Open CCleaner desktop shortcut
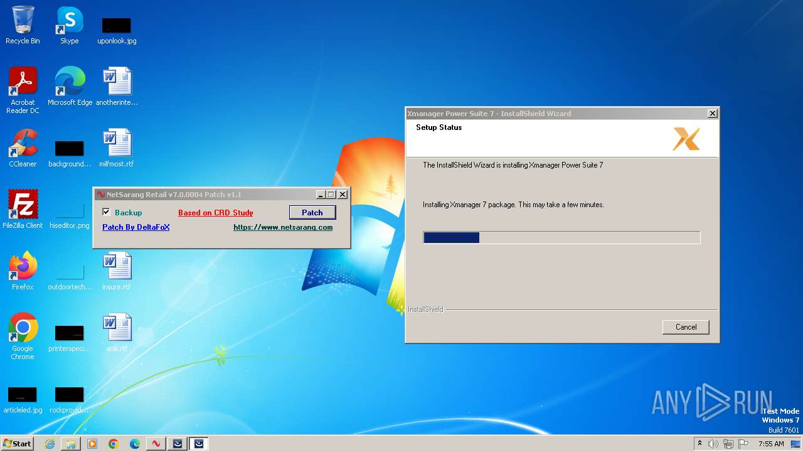The height and width of the screenshot is (452, 803). 23,148
